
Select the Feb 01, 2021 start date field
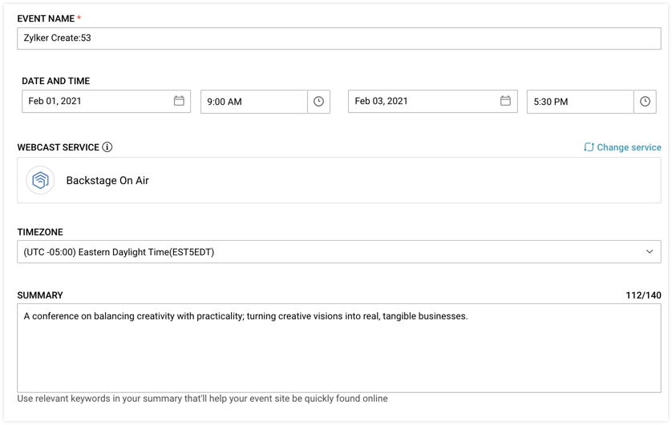point(96,101)
